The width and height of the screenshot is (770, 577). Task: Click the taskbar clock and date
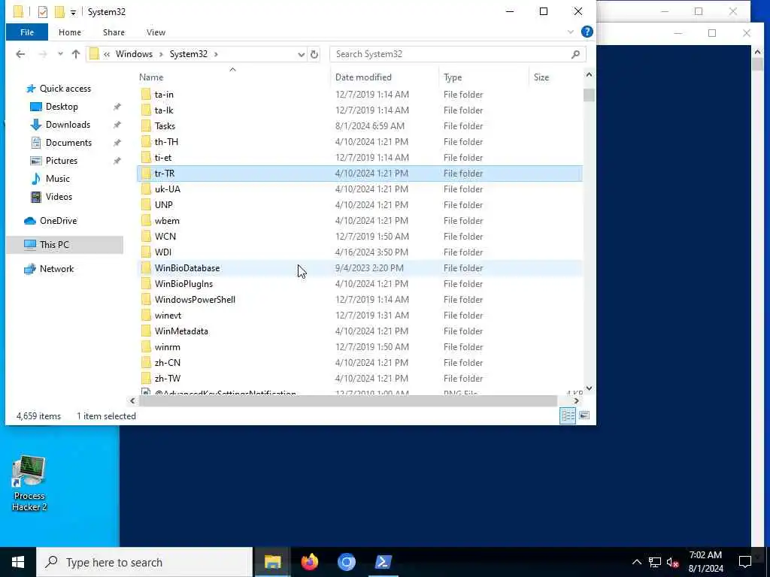tap(705, 562)
